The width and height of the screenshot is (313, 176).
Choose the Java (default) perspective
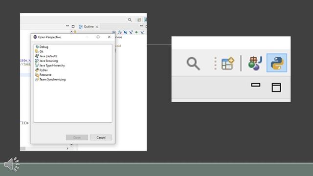(46, 56)
